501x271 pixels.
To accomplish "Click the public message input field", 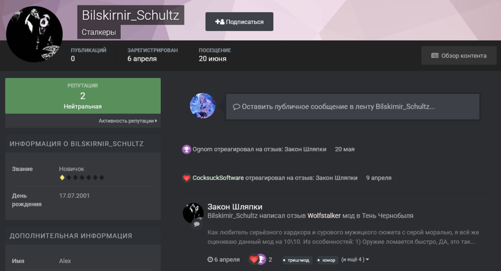I will pos(353,106).
